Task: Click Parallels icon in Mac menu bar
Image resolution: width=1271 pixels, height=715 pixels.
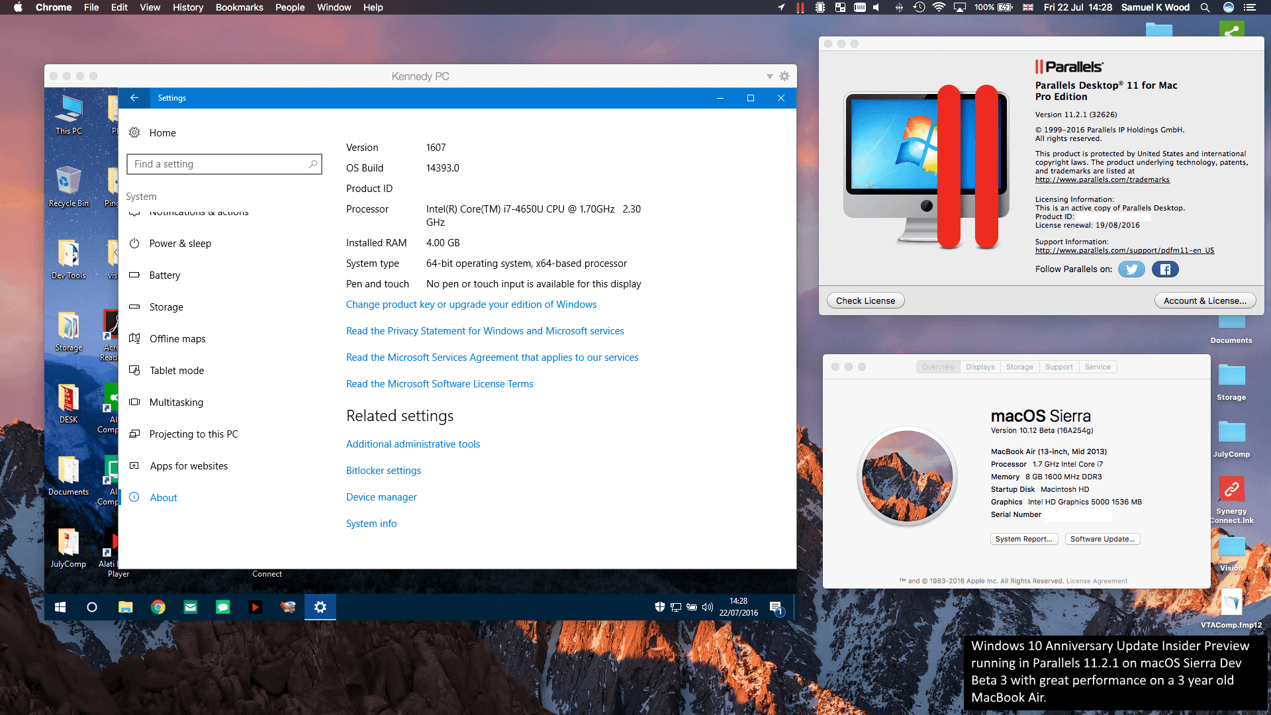Action: [x=800, y=7]
